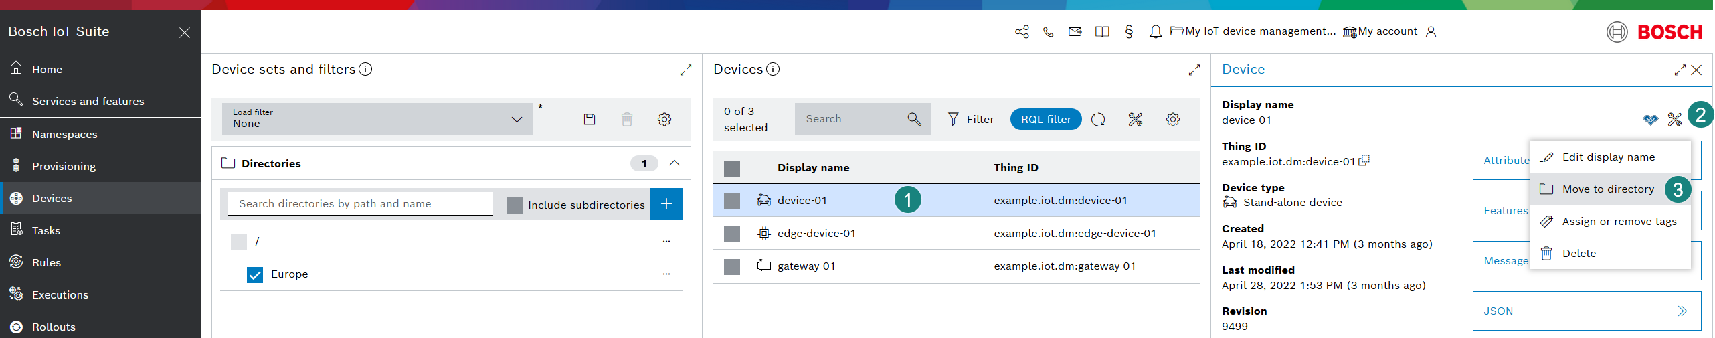Open Rollouts in sidebar
Image resolution: width=1715 pixels, height=338 pixels.
pyautogui.click(x=100, y=327)
